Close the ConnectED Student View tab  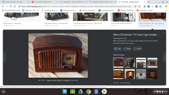(x=57, y=2)
